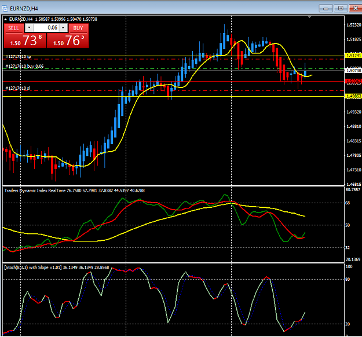The height and width of the screenshot is (337, 362).
Task: Click the 1.50362 red price label
Action: click(x=353, y=81)
